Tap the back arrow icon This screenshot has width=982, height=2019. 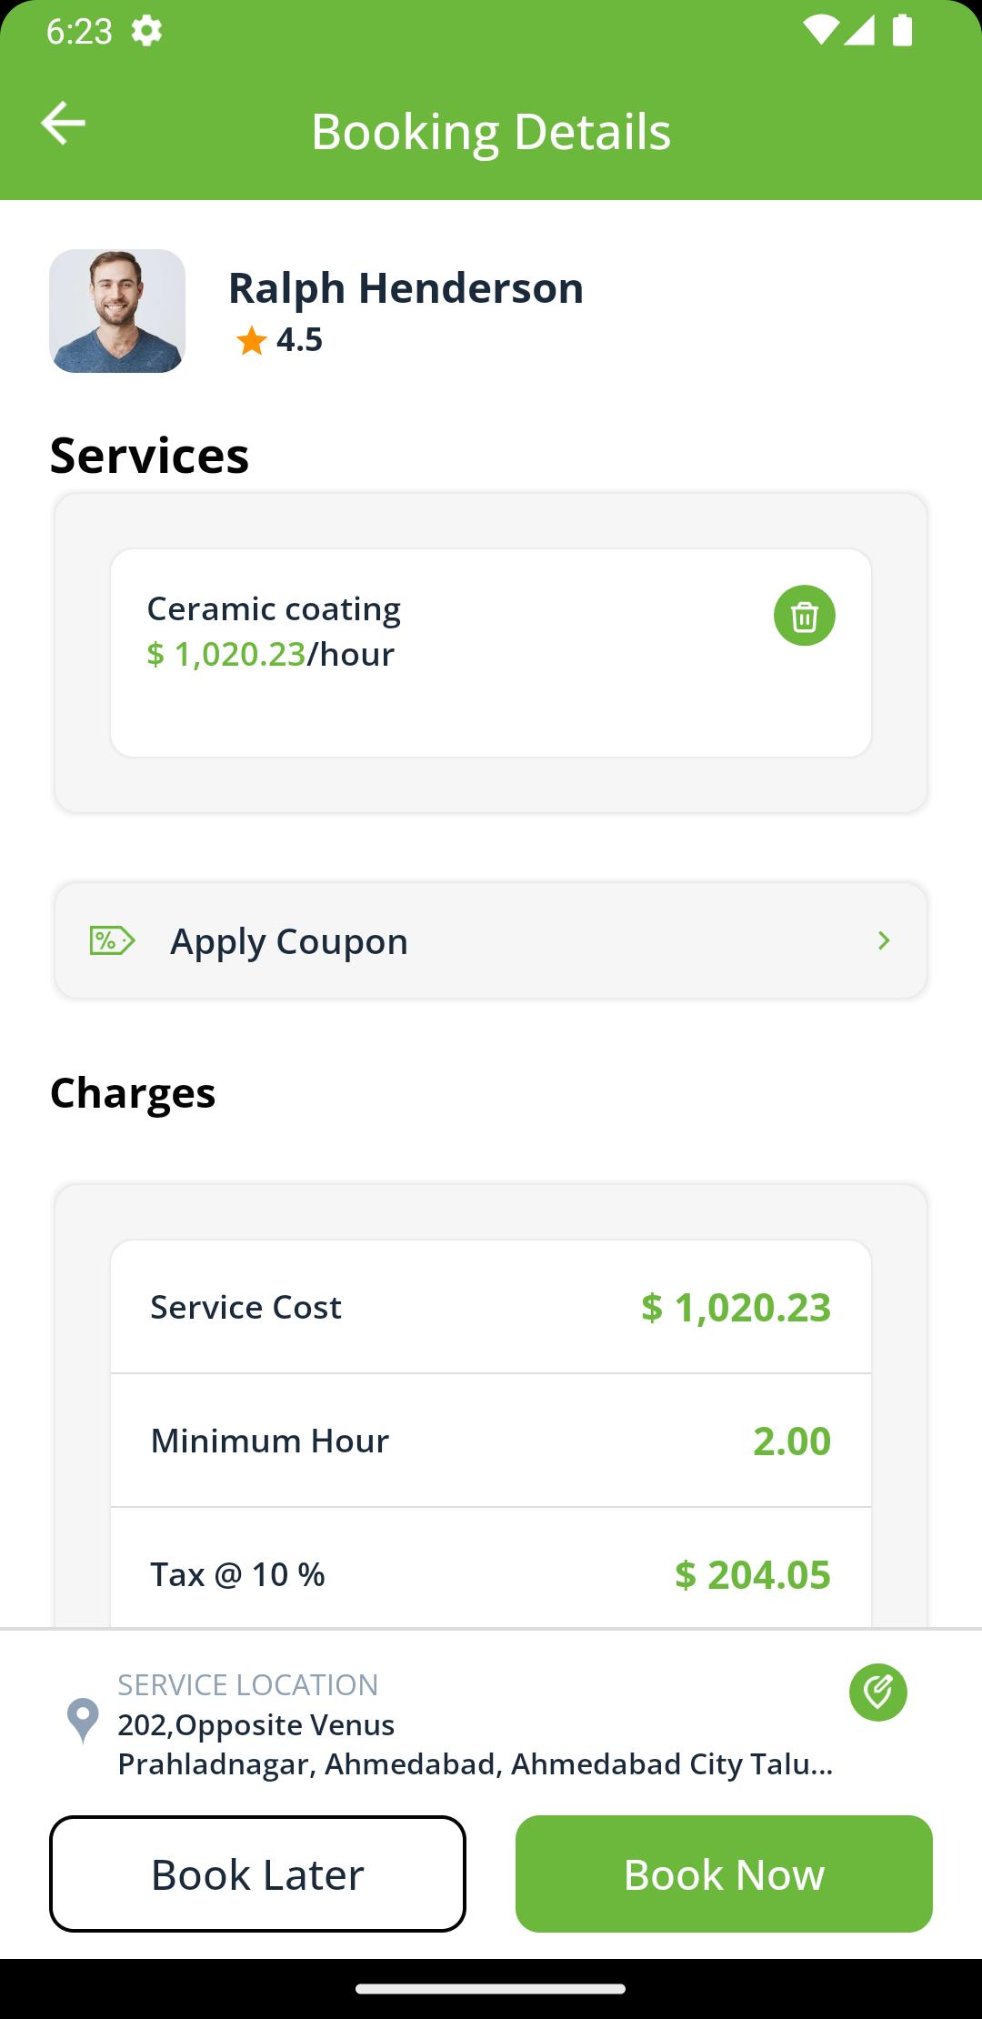(63, 123)
